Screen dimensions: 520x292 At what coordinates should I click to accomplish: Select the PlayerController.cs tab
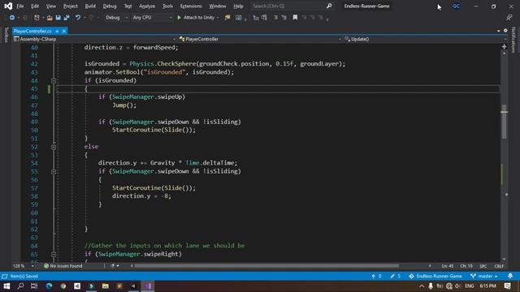[x=32, y=31]
